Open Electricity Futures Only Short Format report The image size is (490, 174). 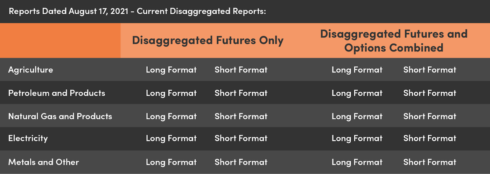click(241, 138)
